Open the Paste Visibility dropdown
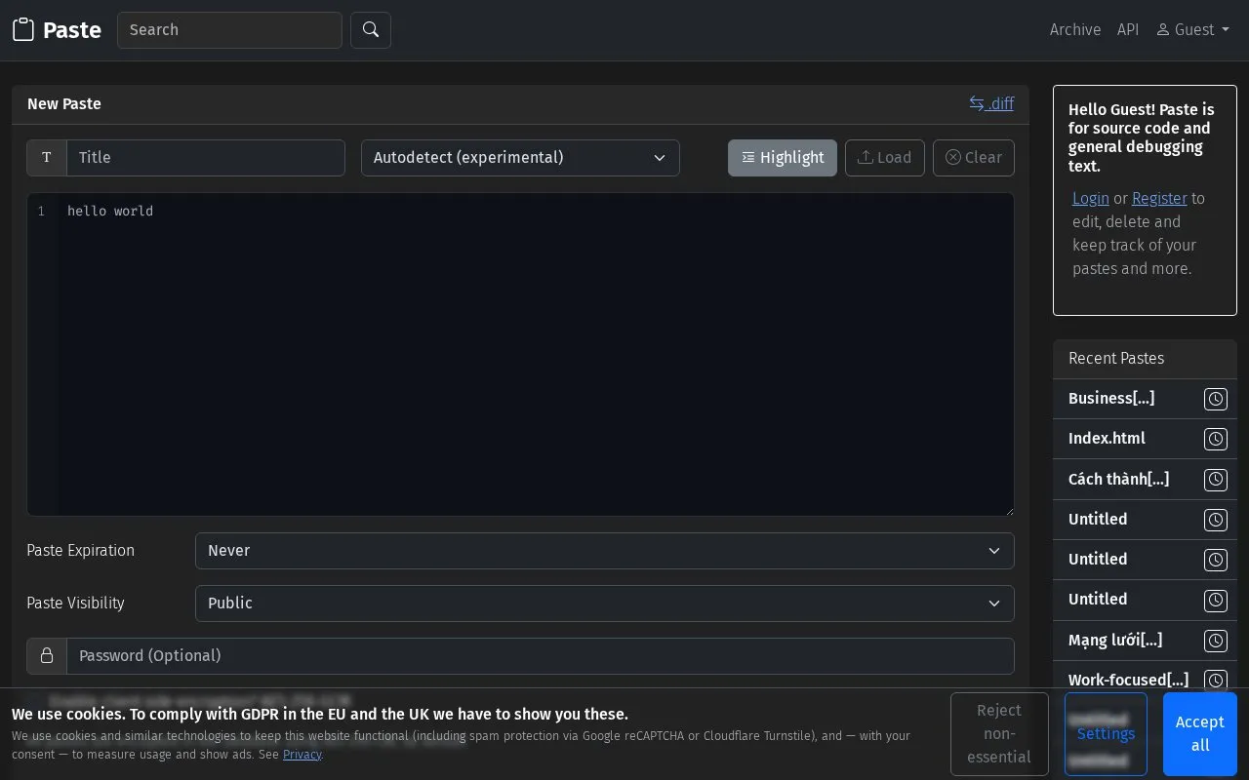The image size is (1249, 780). pos(605,604)
